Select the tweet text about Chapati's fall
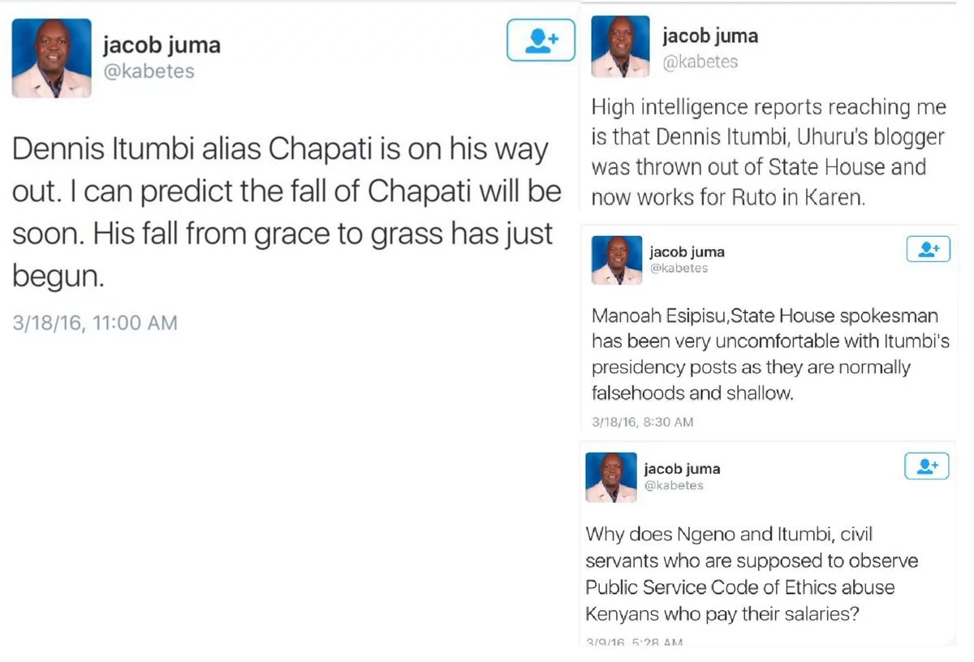The width and height of the screenshot is (974, 662). 287,213
